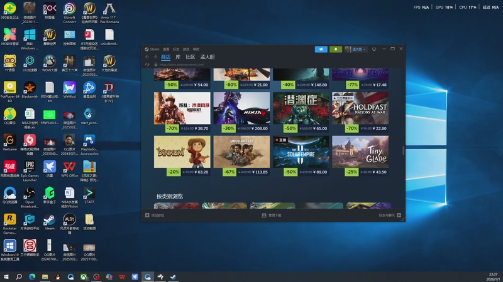
Task: Open the Ubisoft Connect desktop shortcut
Action: click(x=70, y=13)
